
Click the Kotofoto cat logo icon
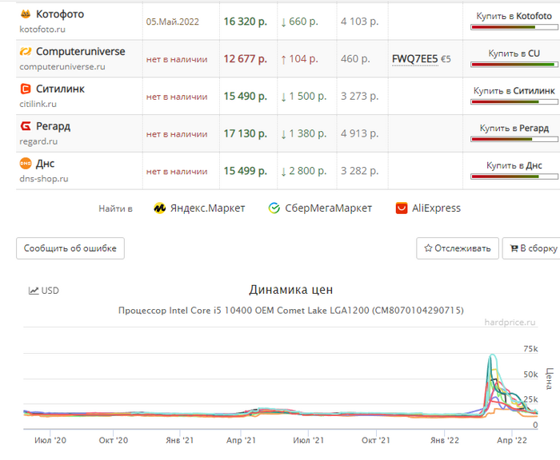point(26,14)
